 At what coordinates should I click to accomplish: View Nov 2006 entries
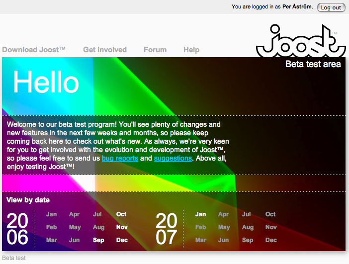[122, 227]
